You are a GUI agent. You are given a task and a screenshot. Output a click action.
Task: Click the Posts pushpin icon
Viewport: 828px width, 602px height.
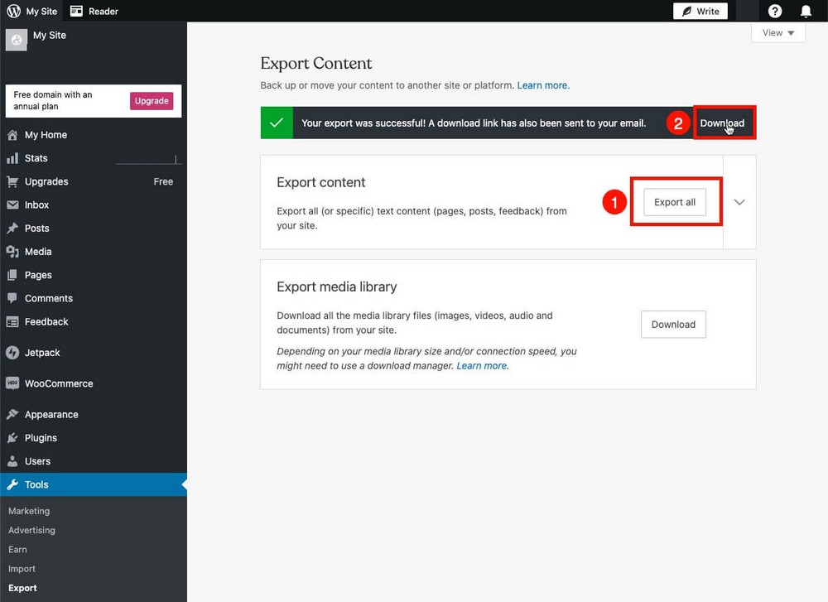pyautogui.click(x=12, y=228)
